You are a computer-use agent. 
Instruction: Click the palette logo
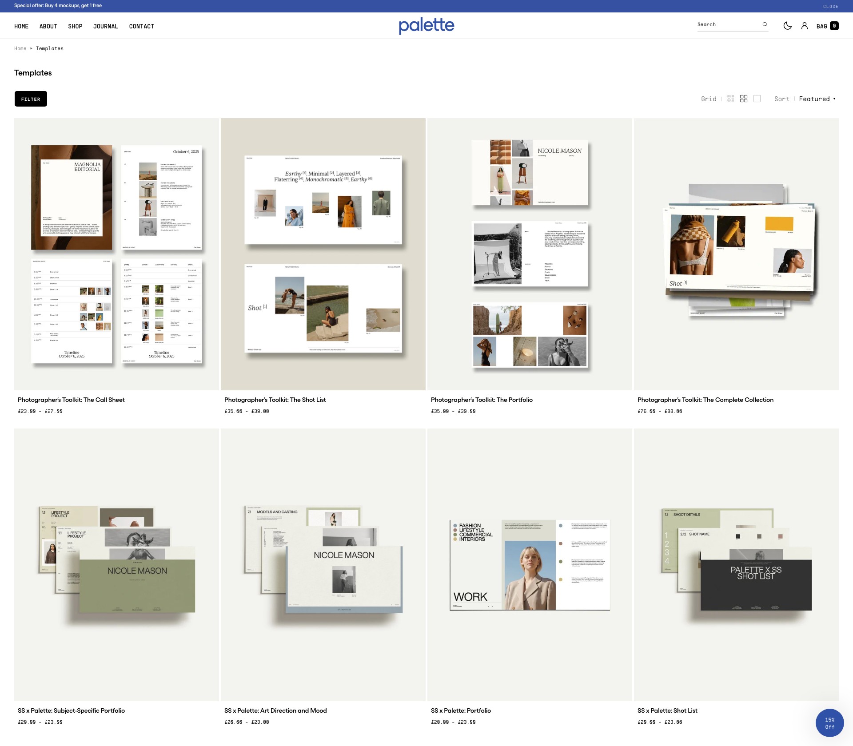coord(426,25)
